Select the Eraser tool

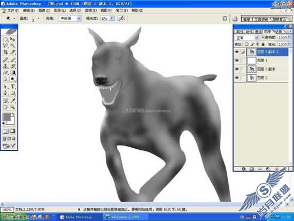pos(5,72)
